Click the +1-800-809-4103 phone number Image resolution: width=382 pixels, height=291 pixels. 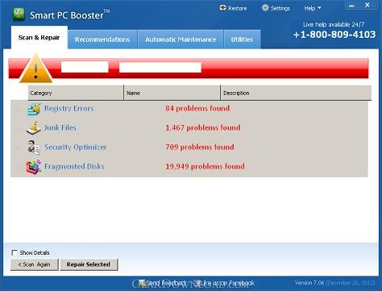pos(334,35)
